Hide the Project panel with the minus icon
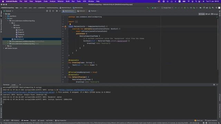 point(60,11)
